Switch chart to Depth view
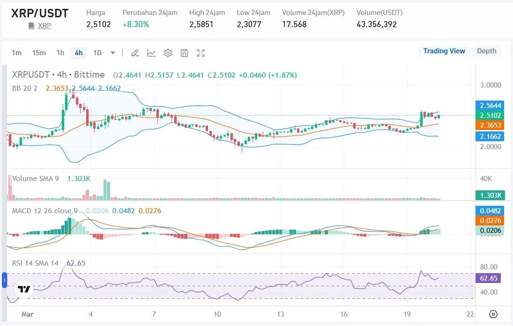The image size is (513, 326). (486, 51)
